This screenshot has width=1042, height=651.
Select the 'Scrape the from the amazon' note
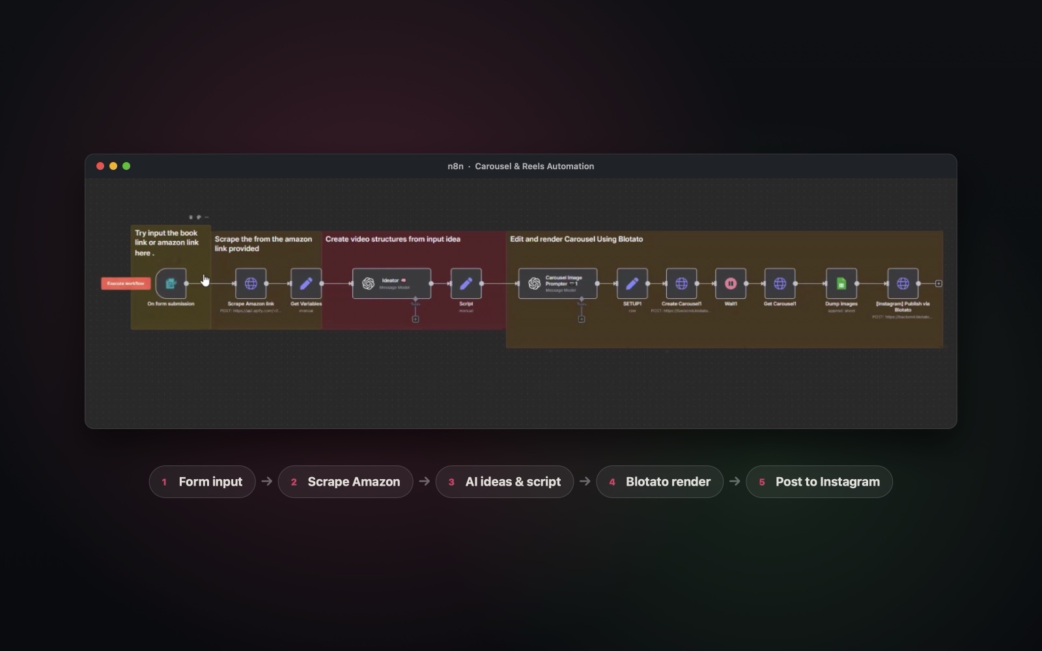coord(266,280)
